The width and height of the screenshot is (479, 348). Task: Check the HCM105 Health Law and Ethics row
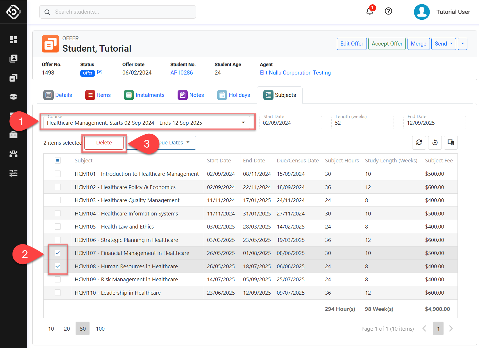coord(58,226)
